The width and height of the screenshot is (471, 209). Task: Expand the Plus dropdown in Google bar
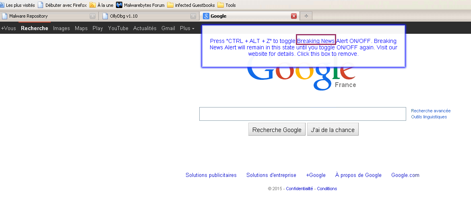pyautogui.click(x=187, y=28)
